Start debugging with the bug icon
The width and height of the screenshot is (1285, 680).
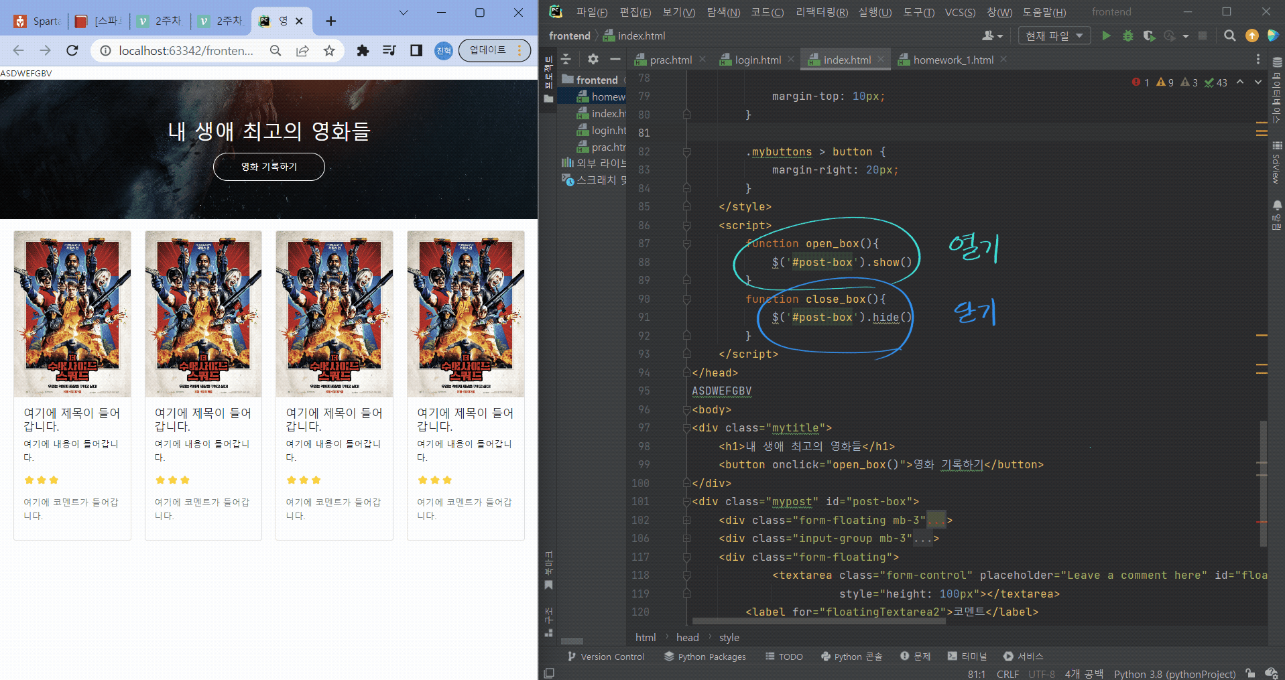[x=1128, y=36]
